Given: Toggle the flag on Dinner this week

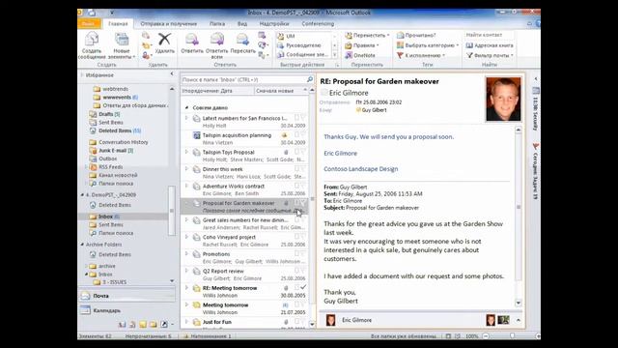Looking at the screenshot, I should 303,168.
